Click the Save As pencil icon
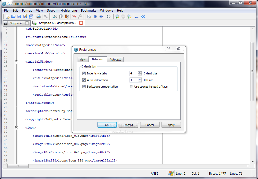 point(25,16)
